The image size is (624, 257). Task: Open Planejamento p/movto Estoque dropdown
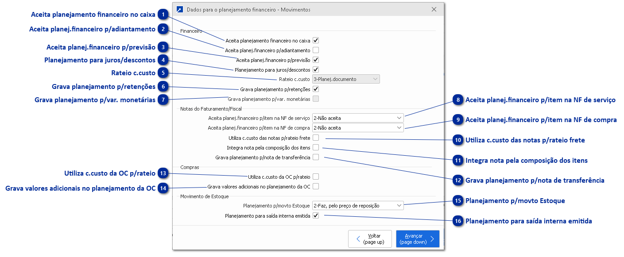[x=358, y=206]
